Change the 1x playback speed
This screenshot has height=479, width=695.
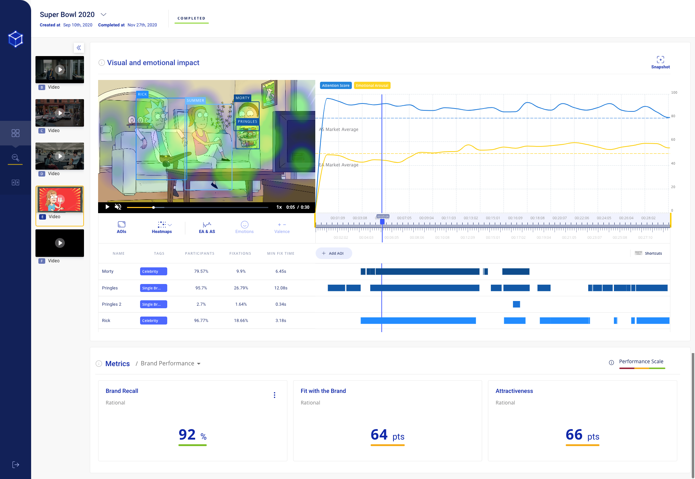click(x=279, y=207)
